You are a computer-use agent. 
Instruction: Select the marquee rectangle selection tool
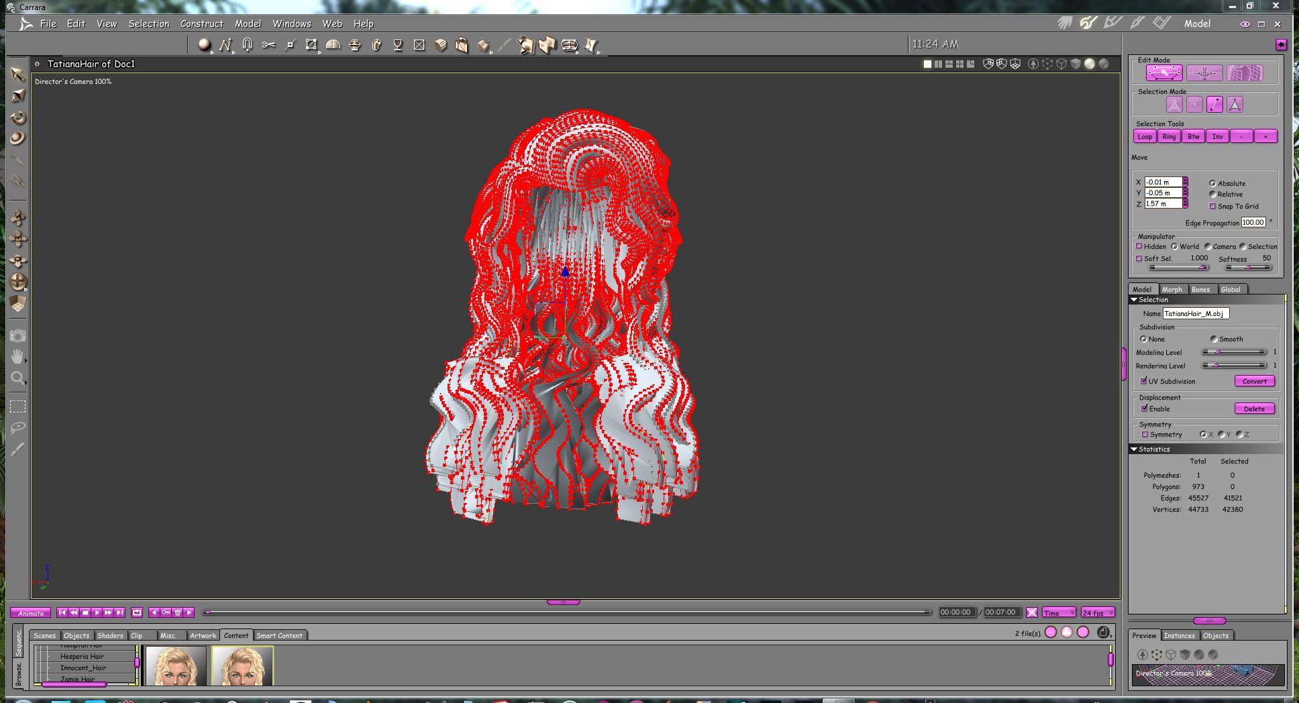(18, 407)
